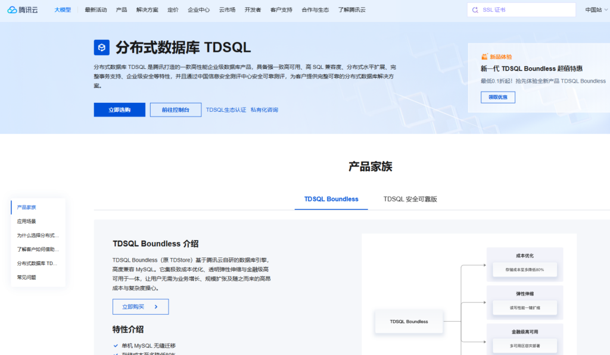610x355 pixels.
Task: Open the 客户支持 nav menu
Action: (x=281, y=10)
